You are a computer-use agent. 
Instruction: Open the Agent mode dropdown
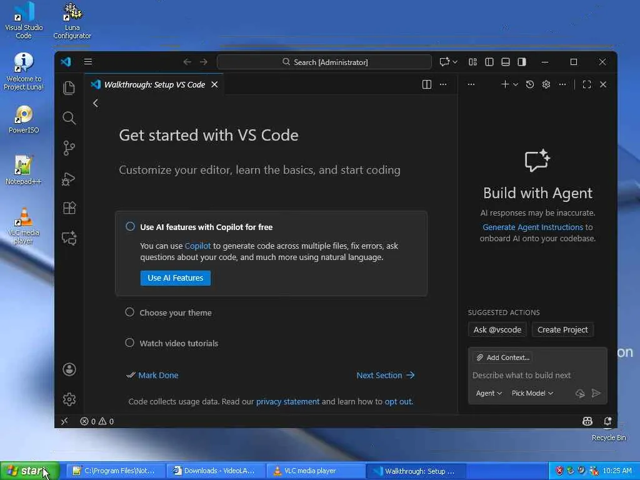pos(489,393)
